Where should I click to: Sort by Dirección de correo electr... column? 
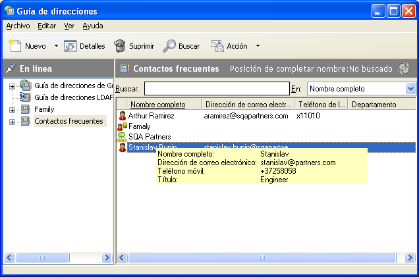tap(248, 105)
